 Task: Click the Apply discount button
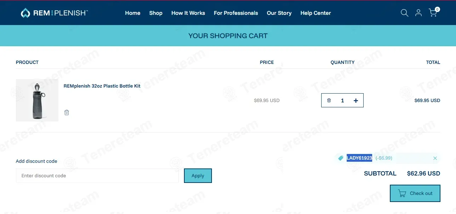pyautogui.click(x=198, y=176)
